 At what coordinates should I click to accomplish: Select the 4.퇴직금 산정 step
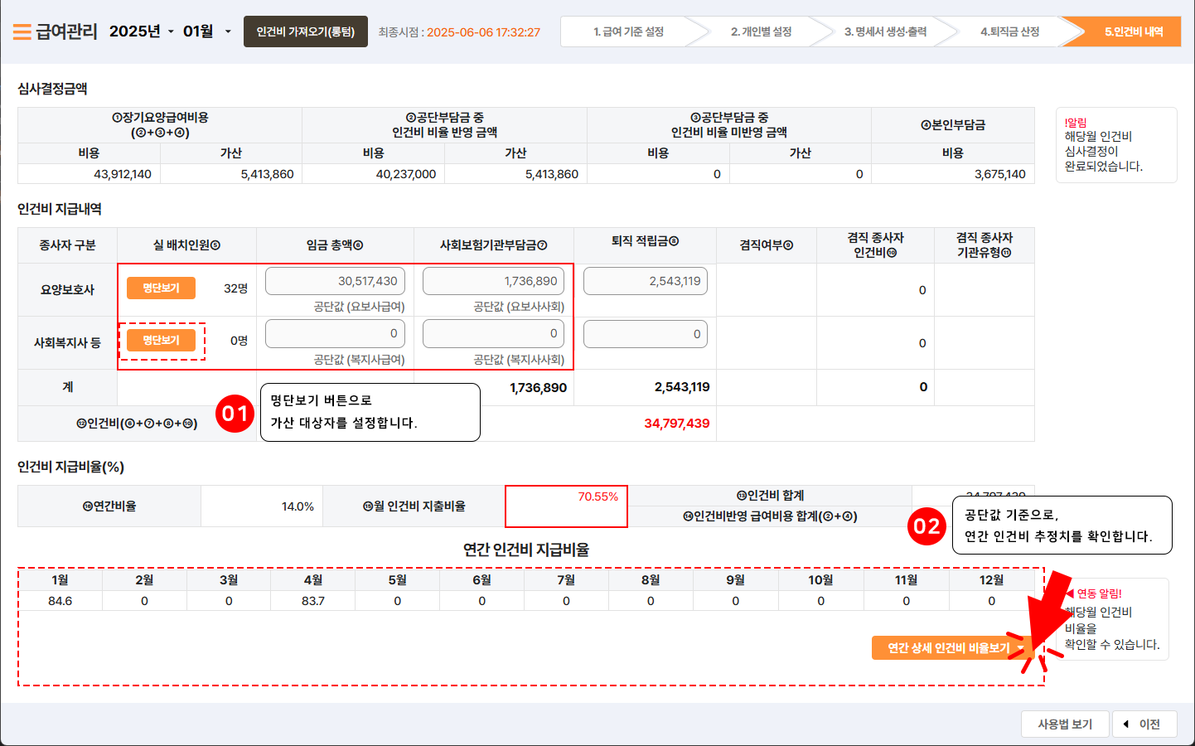coord(1009,31)
